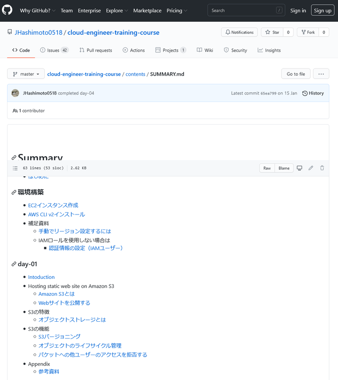Click JHashimoto0518 avatar thumbnail in commit bar
Viewport: 338px width, 380px height.
[15, 93]
